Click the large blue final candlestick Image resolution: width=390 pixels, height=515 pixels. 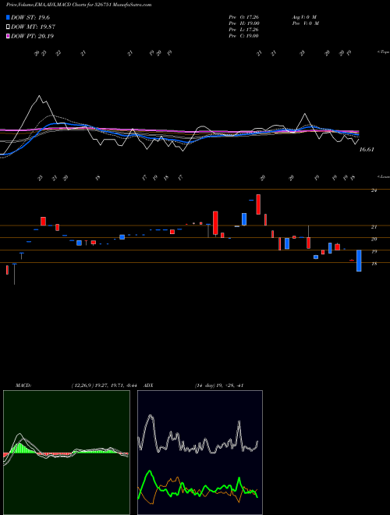pos(359,261)
